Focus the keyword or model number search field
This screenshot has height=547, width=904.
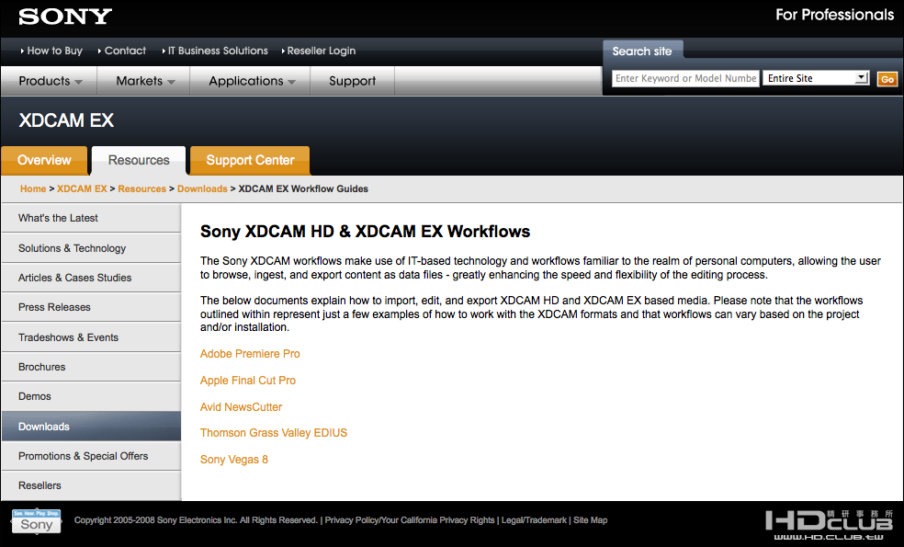(685, 78)
